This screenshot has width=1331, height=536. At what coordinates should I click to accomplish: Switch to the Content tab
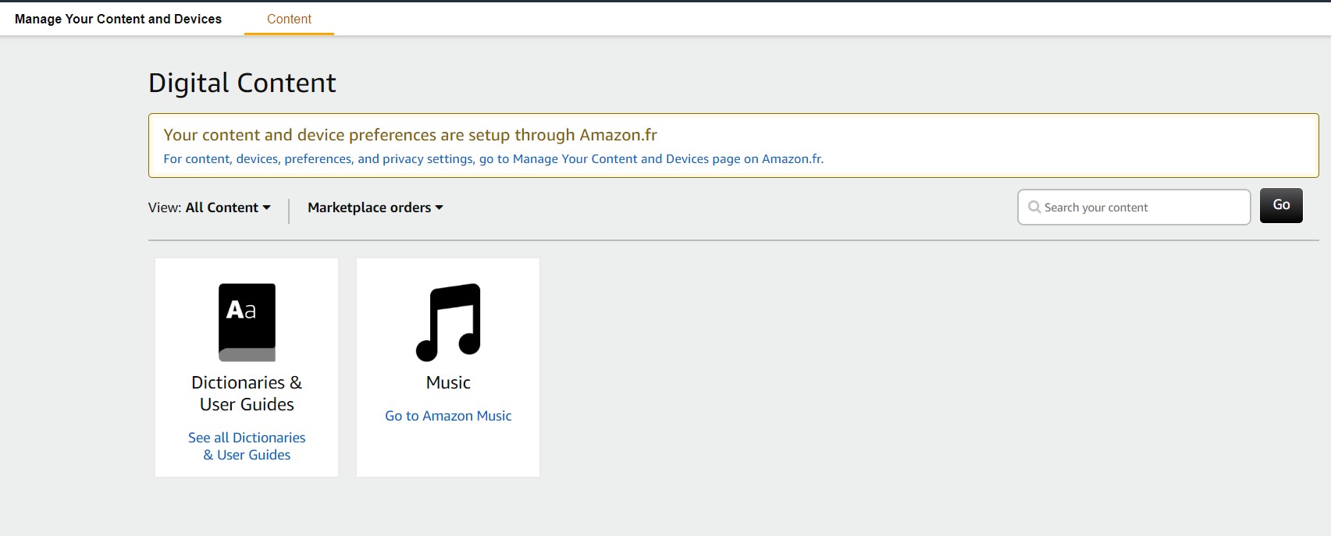click(x=289, y=19)
